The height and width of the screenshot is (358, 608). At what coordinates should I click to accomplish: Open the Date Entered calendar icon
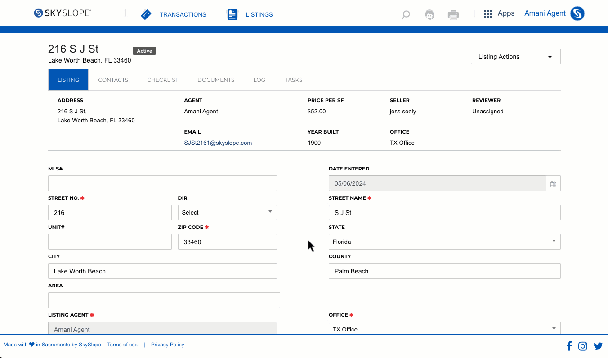click(x=553, y=183)
